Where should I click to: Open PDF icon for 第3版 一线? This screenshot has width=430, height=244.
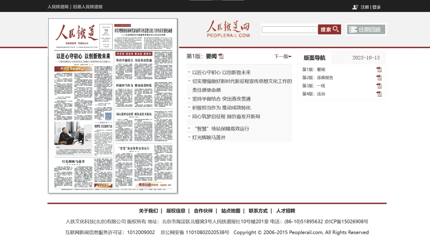pos(379,86)
